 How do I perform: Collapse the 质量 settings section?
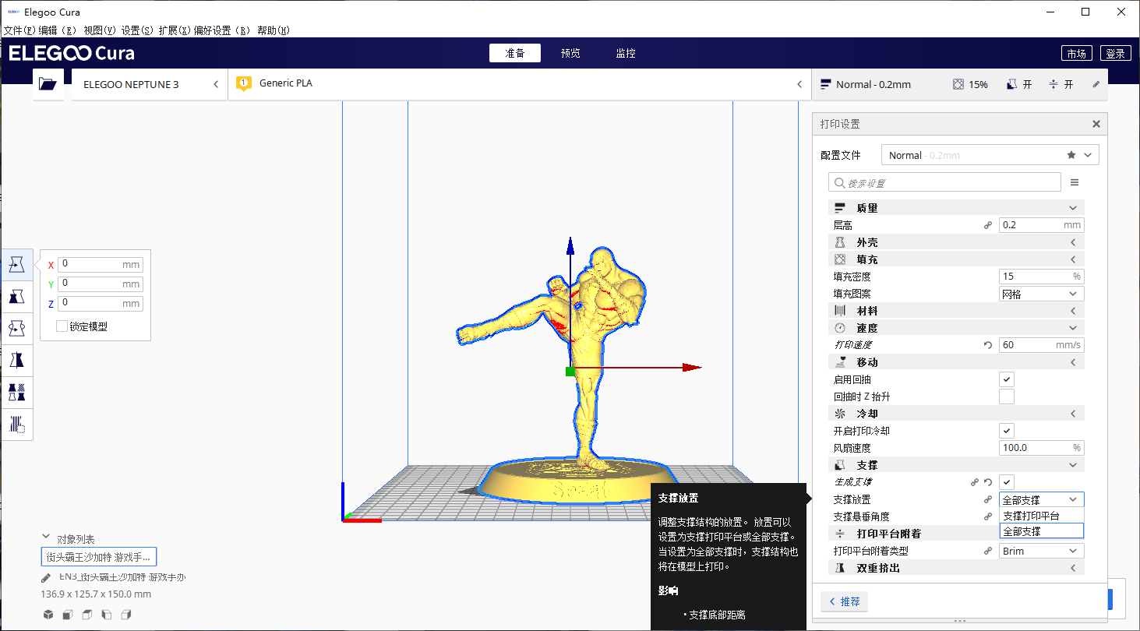pos(956,208)
